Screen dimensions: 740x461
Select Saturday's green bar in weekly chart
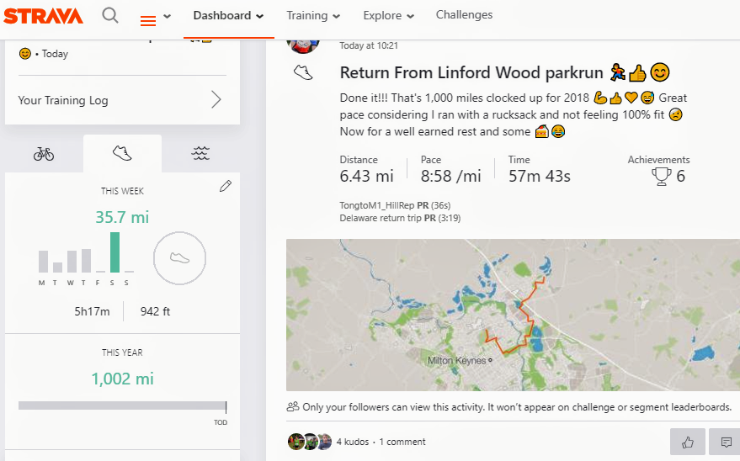pyautogui.click(x=114, y=252)
